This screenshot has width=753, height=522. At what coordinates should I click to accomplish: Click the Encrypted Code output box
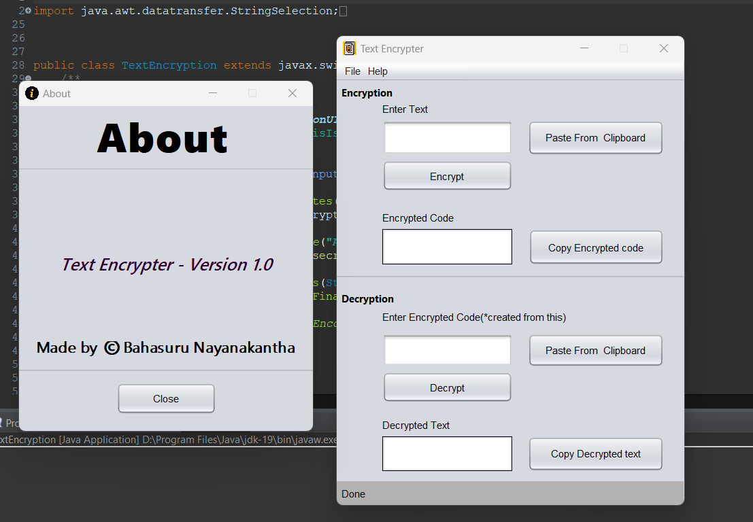click(x=447, y=247)
